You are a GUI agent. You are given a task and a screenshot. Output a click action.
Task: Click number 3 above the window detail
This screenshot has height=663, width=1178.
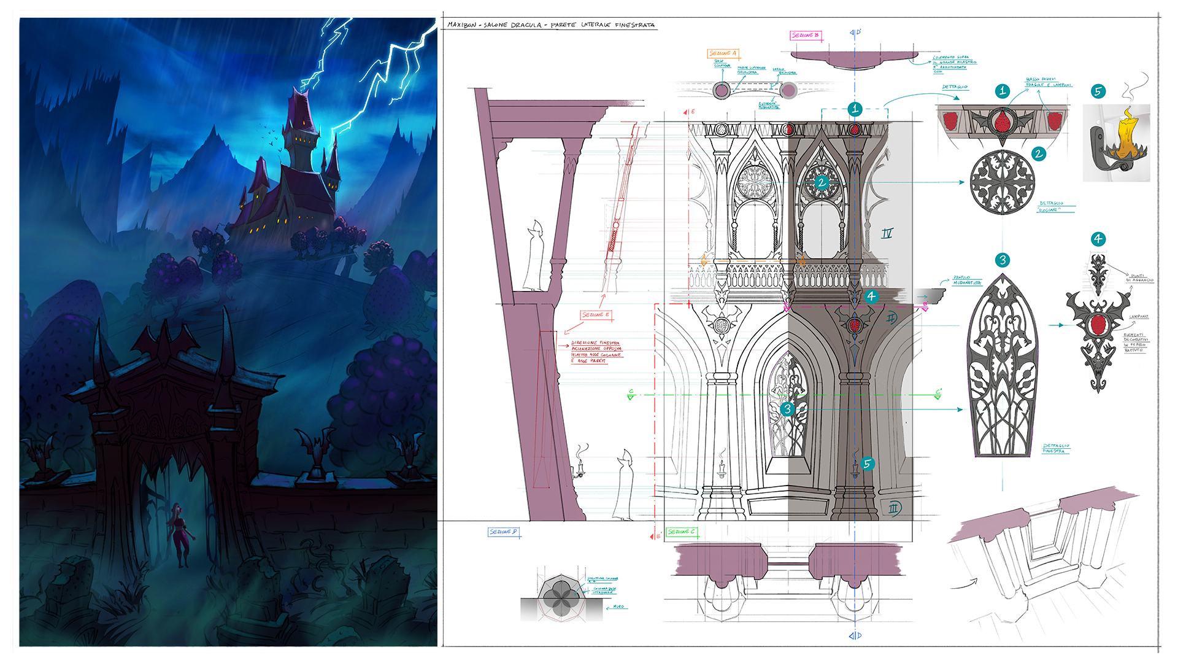(1003, 260)
